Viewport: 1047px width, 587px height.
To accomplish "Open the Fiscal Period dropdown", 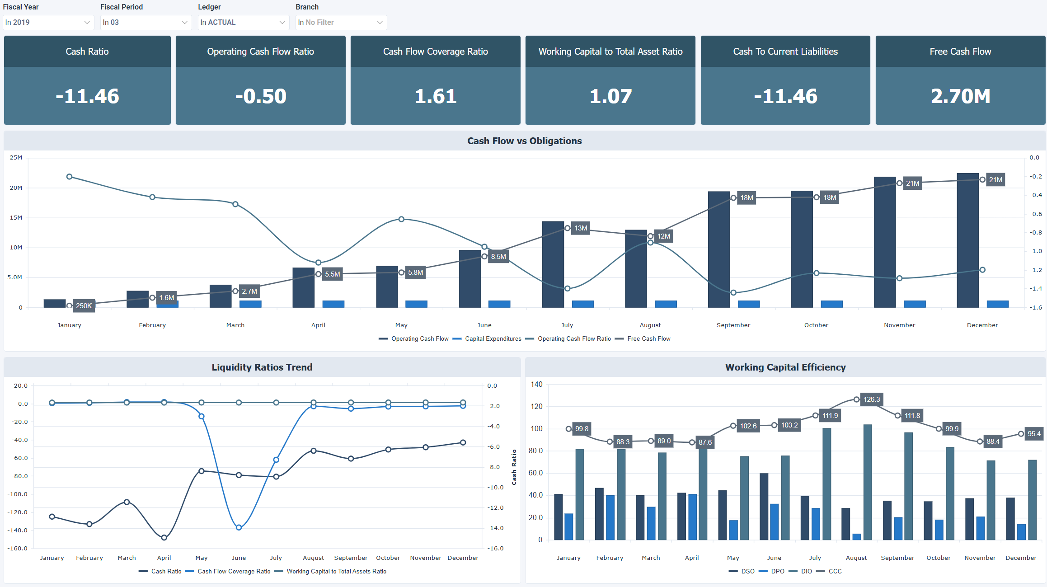I will (146, 22).
